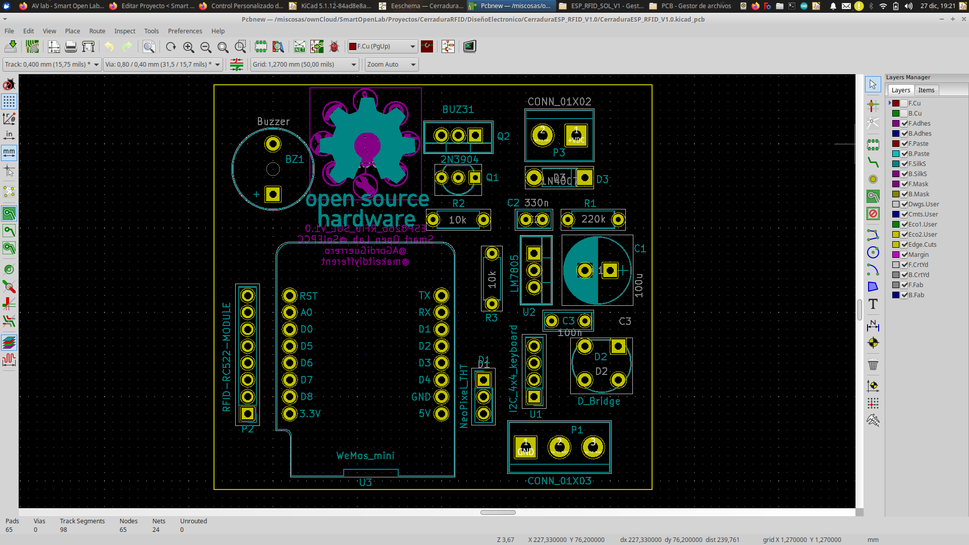Toggle the B.SilkS layer checkbox
This screenshot has width=969, height=545.
[x=905, y=174]
